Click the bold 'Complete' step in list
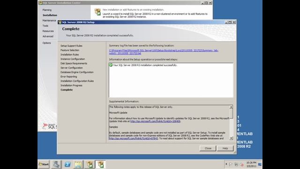 click(67, 90)
